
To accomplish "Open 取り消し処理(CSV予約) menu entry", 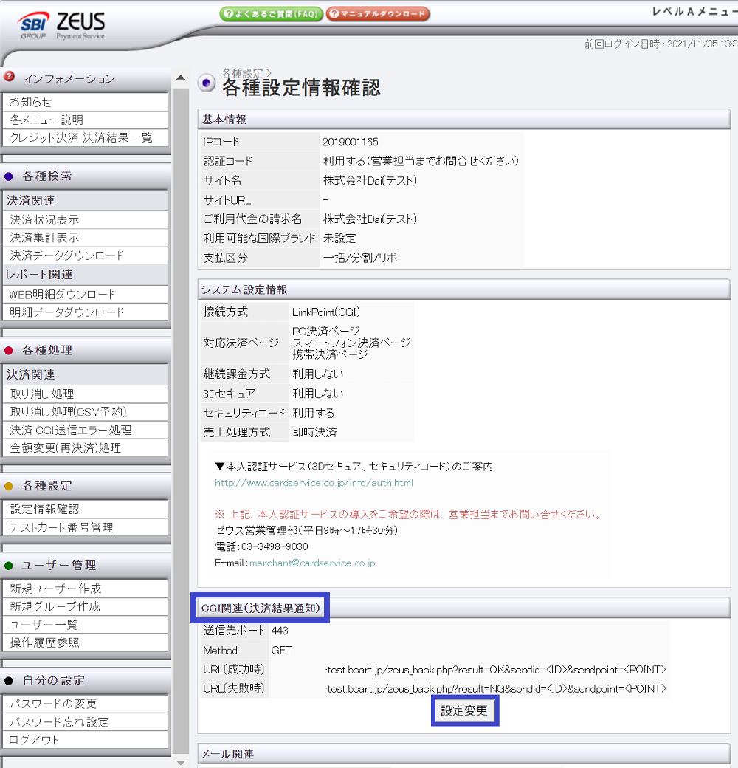I will click(x=85, y=412).
